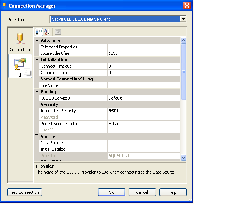Select the Initial Catalog property name
This screenshot has height=204, width=240.
(x=73, y=149)
